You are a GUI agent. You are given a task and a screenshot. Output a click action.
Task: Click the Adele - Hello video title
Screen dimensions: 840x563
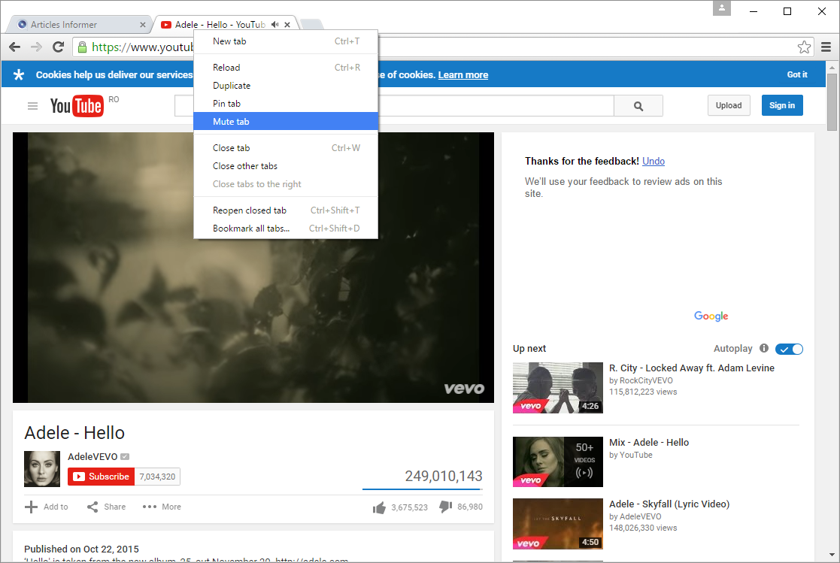(74, 433)
